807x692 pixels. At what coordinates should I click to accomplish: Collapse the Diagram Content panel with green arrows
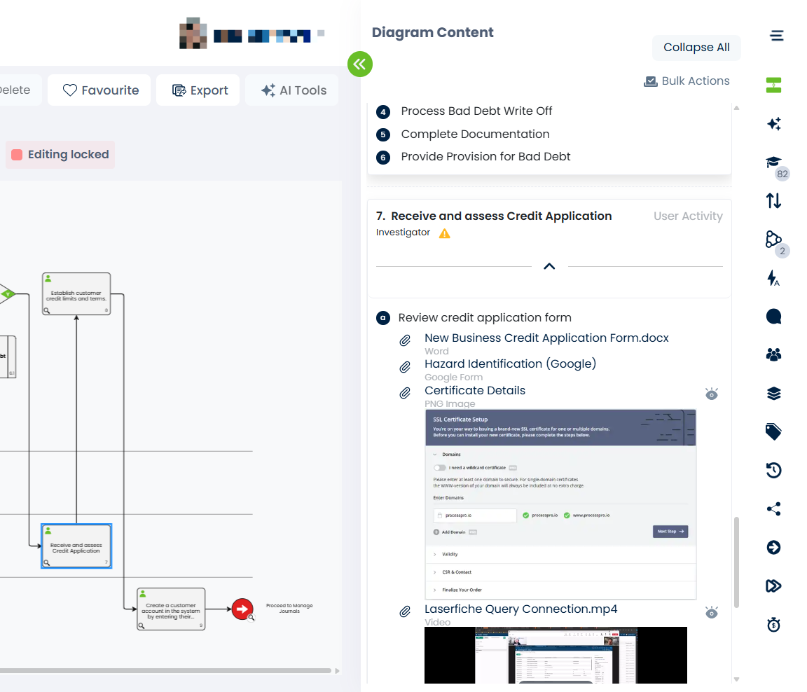[360, 64]
